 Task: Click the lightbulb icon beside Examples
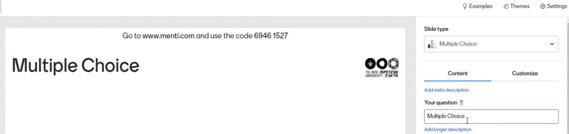point(465,6)
